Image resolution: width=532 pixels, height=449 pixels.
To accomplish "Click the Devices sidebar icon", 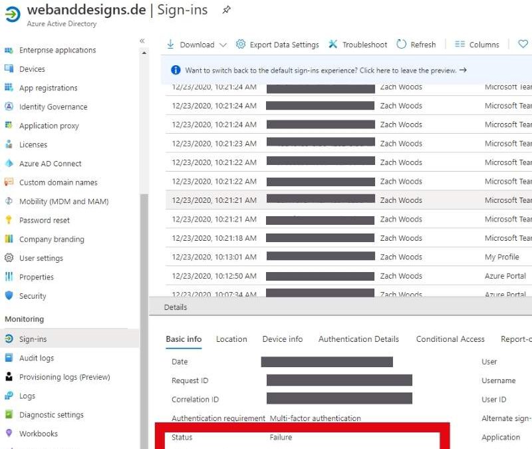I will coord(9,69).
